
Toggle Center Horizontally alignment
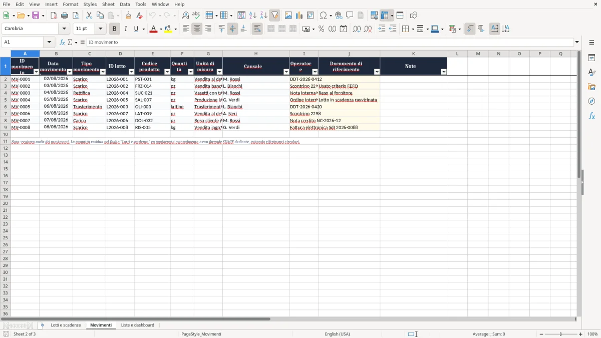(x=197, y=29)
